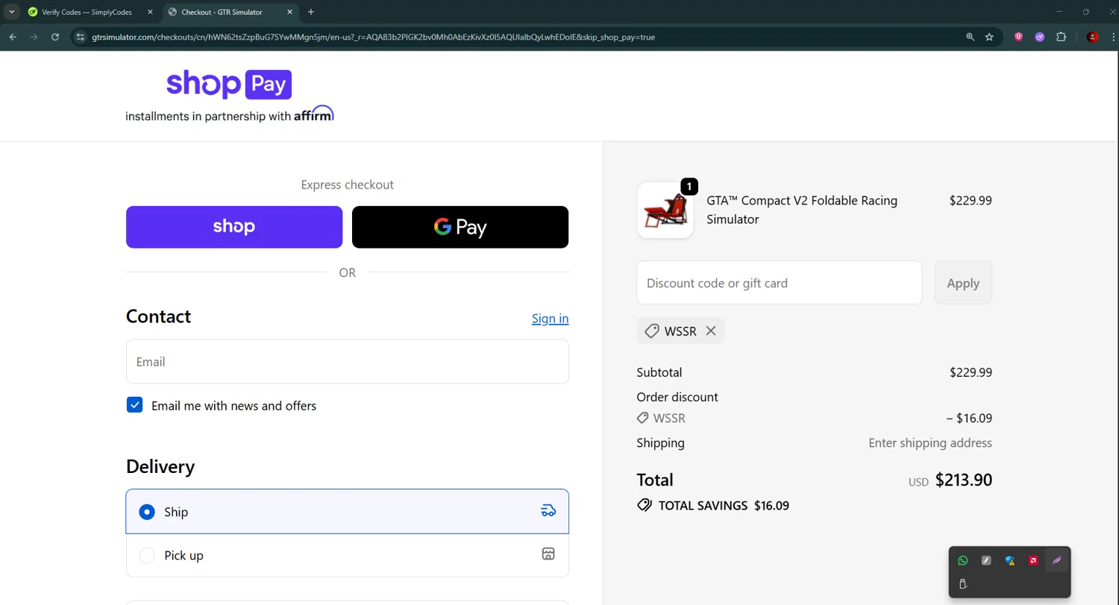This screenshot has height=605, width=1119.
Task: Select the Ship delivery radio button
Action: coord(147,512)
